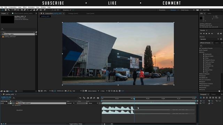The height and width of the screenshot is (125, 223).
Task: Select the Pan Behind anchor point tool
Action: (x=18, y=10)
